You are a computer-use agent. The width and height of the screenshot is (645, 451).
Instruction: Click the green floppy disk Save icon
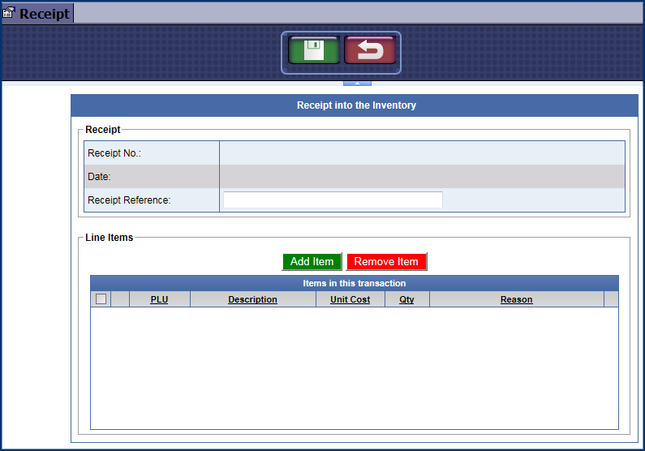(x=314, y=50)
